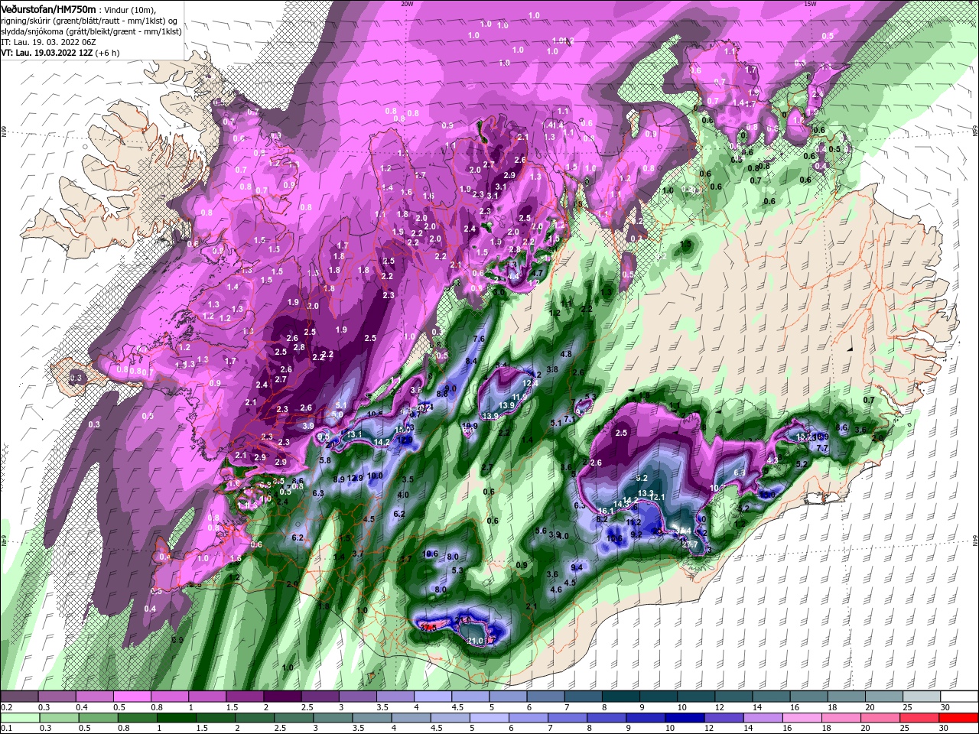
Task: Click the '0.1' label under the rain legend
Action: 5,729
